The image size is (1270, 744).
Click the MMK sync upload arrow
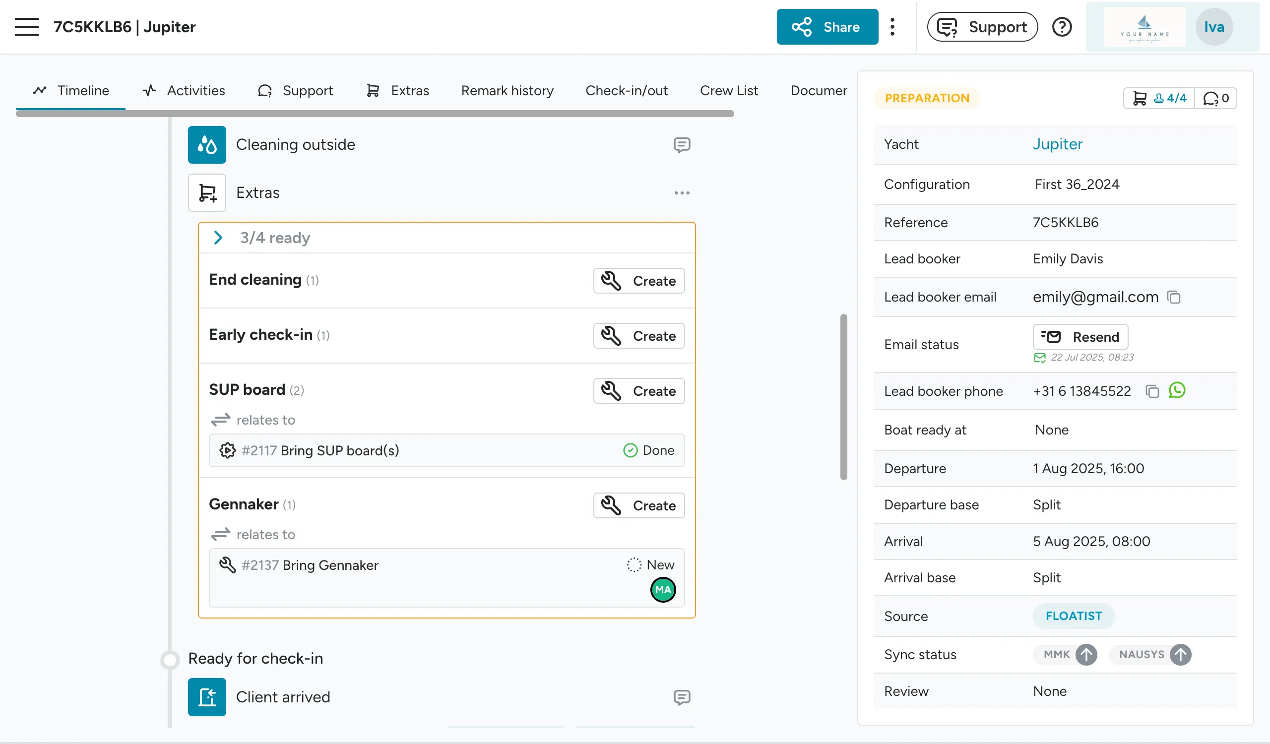coord(1086,654)
